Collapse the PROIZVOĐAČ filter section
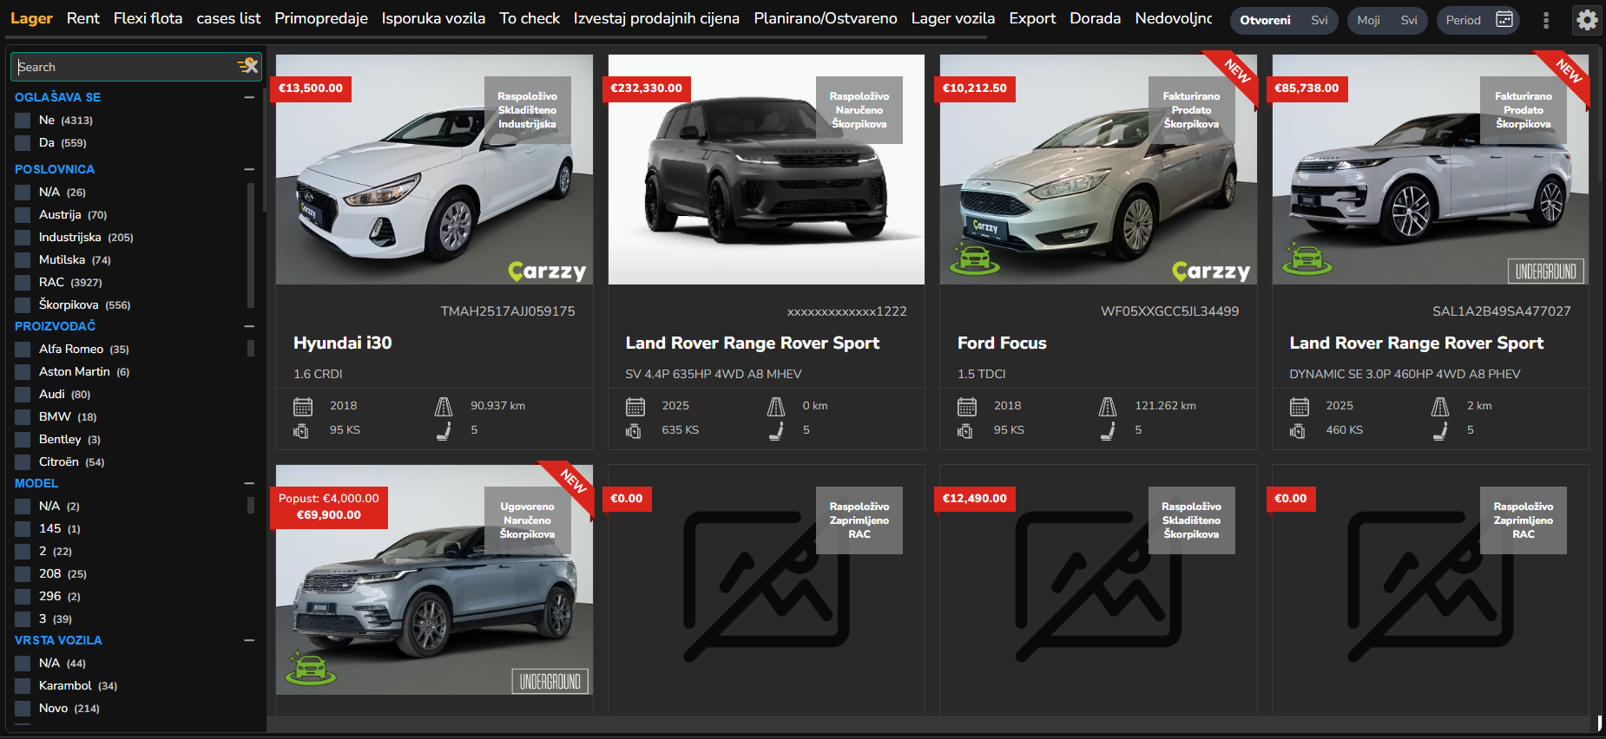This screenshot has height=739, width=1606. click(249, 326)
